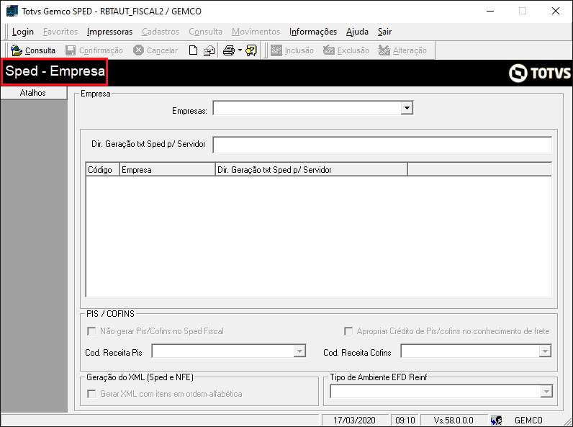573x427 pixels.
Task: Click the Código column header
Action: click(x=103, y=170)
